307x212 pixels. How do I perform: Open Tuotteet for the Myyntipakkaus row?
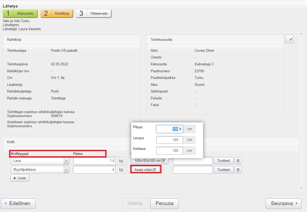click(223, 170)
